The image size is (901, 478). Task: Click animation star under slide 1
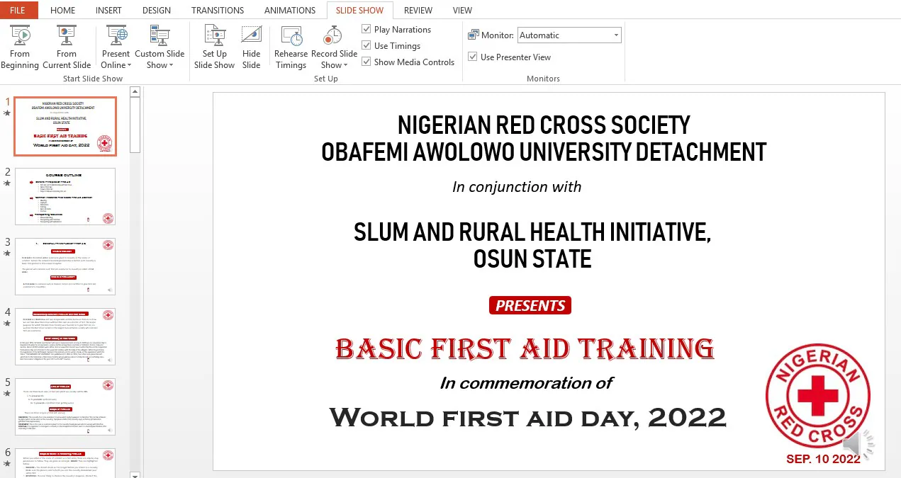click(x=7, y=113)
